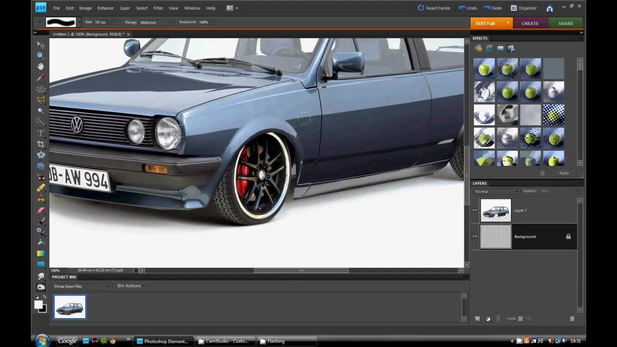Select the Eraser tool
This screenshot has height=347, width=617.
(41, 210)
